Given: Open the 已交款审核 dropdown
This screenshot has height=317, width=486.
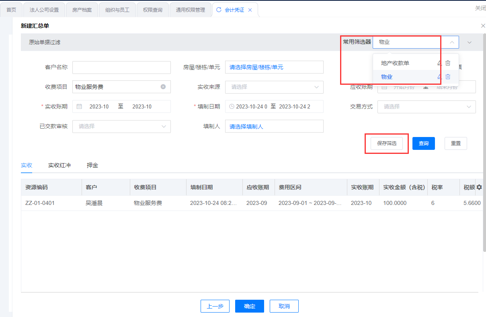Looking at the screenshot, I should point(121,126).
